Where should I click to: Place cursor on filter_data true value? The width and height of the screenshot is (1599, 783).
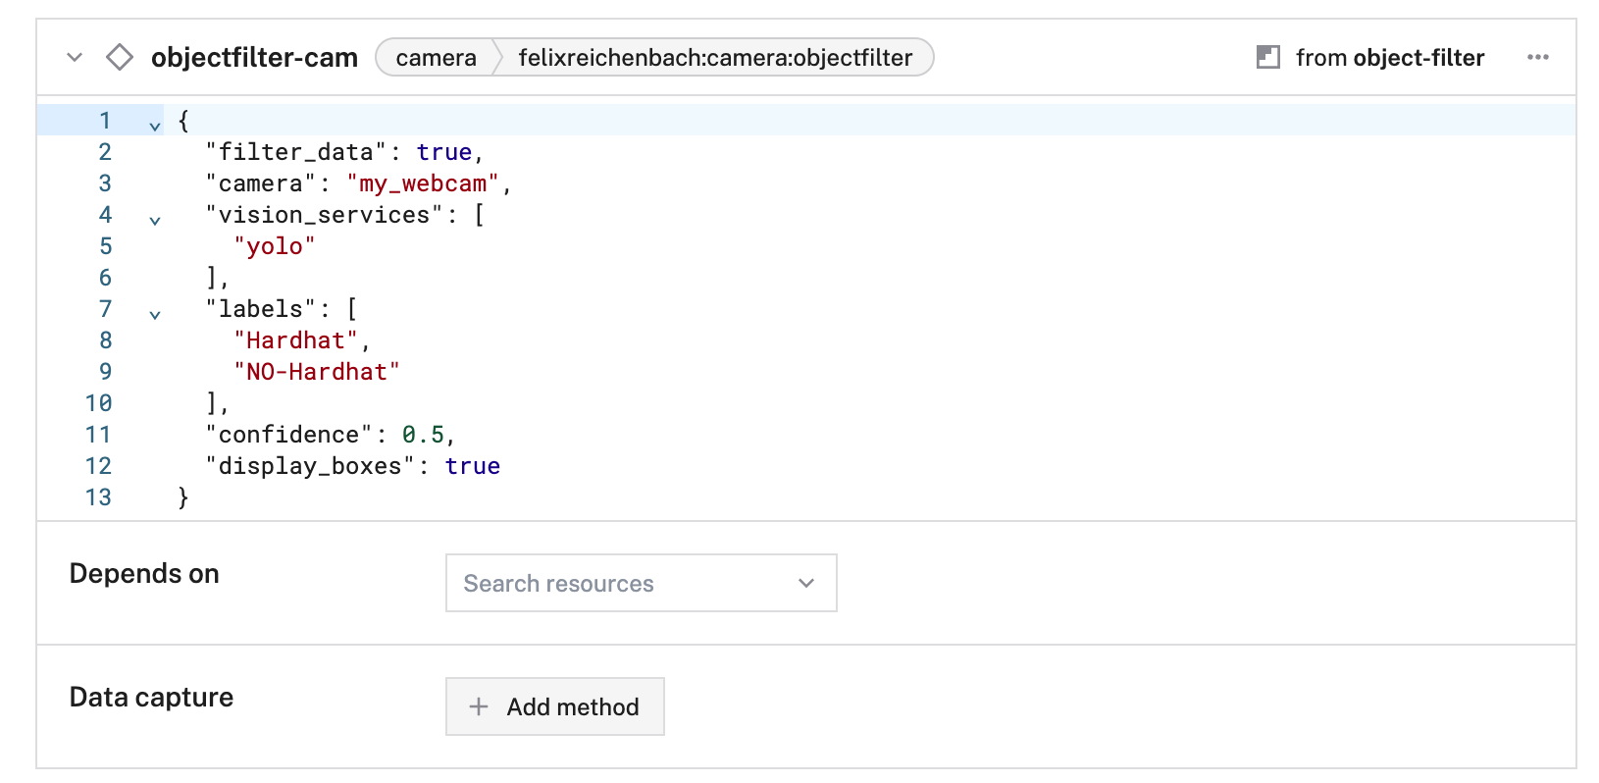[x=443, y=152]
